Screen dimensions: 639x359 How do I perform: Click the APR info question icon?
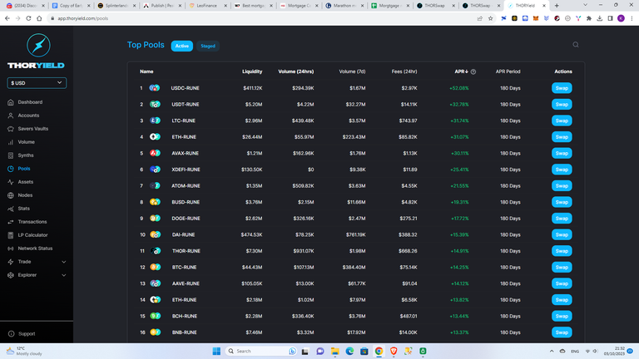pyautogui.click(x=473, y=71)
